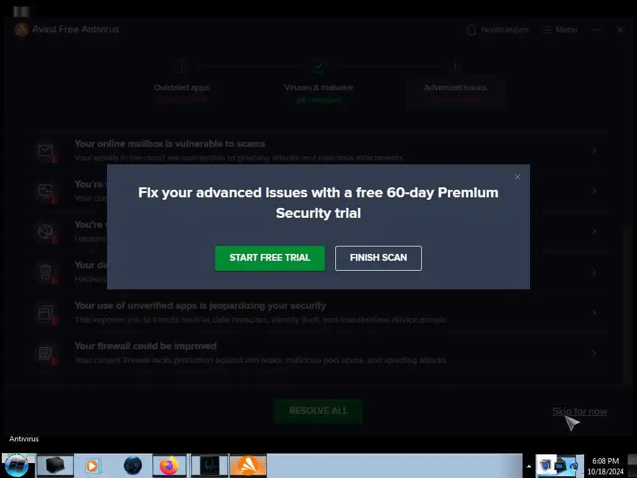Open the Windows Start orb
This screenshot has width=637, height=478.
tap(17, 466)
